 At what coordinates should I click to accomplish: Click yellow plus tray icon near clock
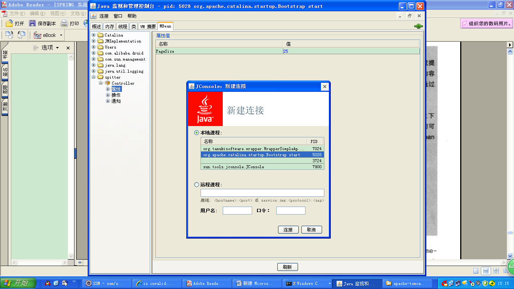pyautogui.click(x=492, y=283)
